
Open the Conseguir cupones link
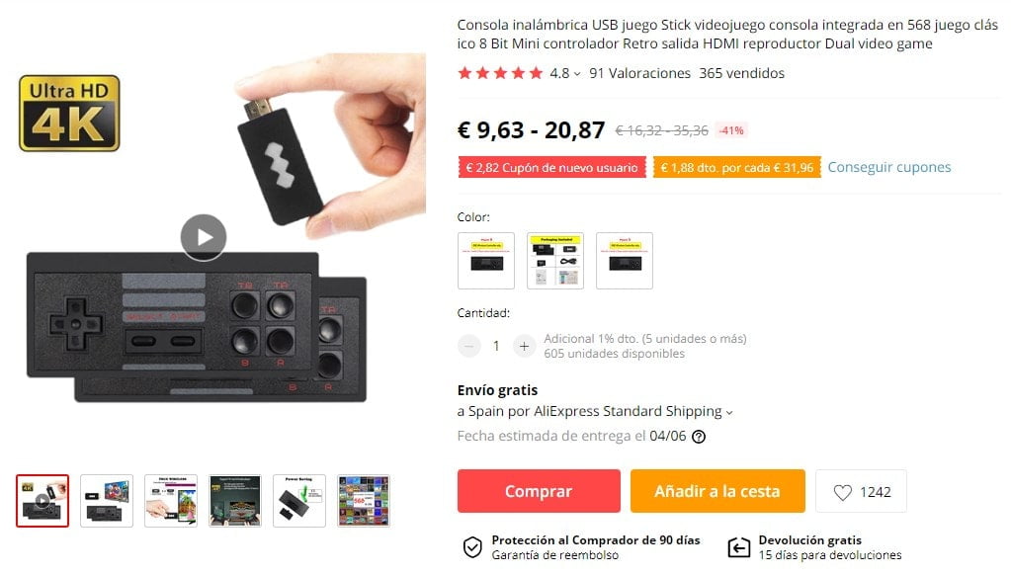click(x=887, y=167)
